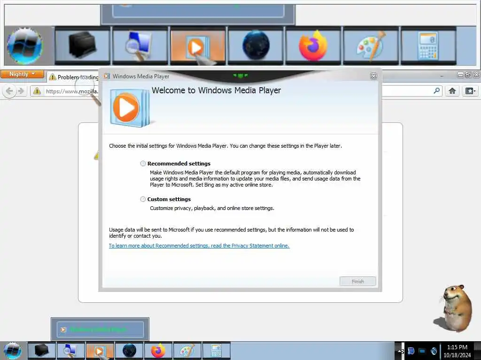Image resolution: width=481 pixels, height=360 pixels.
Task: Launch Paint from the taskbar palette icon
Action: click(187, 351)
